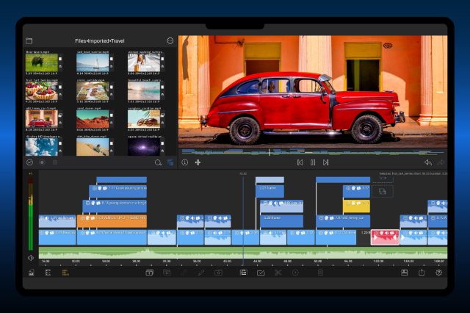This screenshot has height=313, width=470.
Task: Click the undo arrow above timeline
Action: 428,162
